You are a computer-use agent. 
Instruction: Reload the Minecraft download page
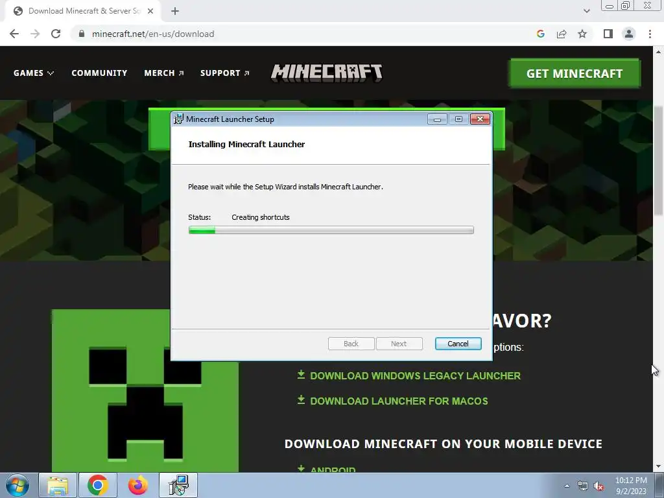pos(56,34)
